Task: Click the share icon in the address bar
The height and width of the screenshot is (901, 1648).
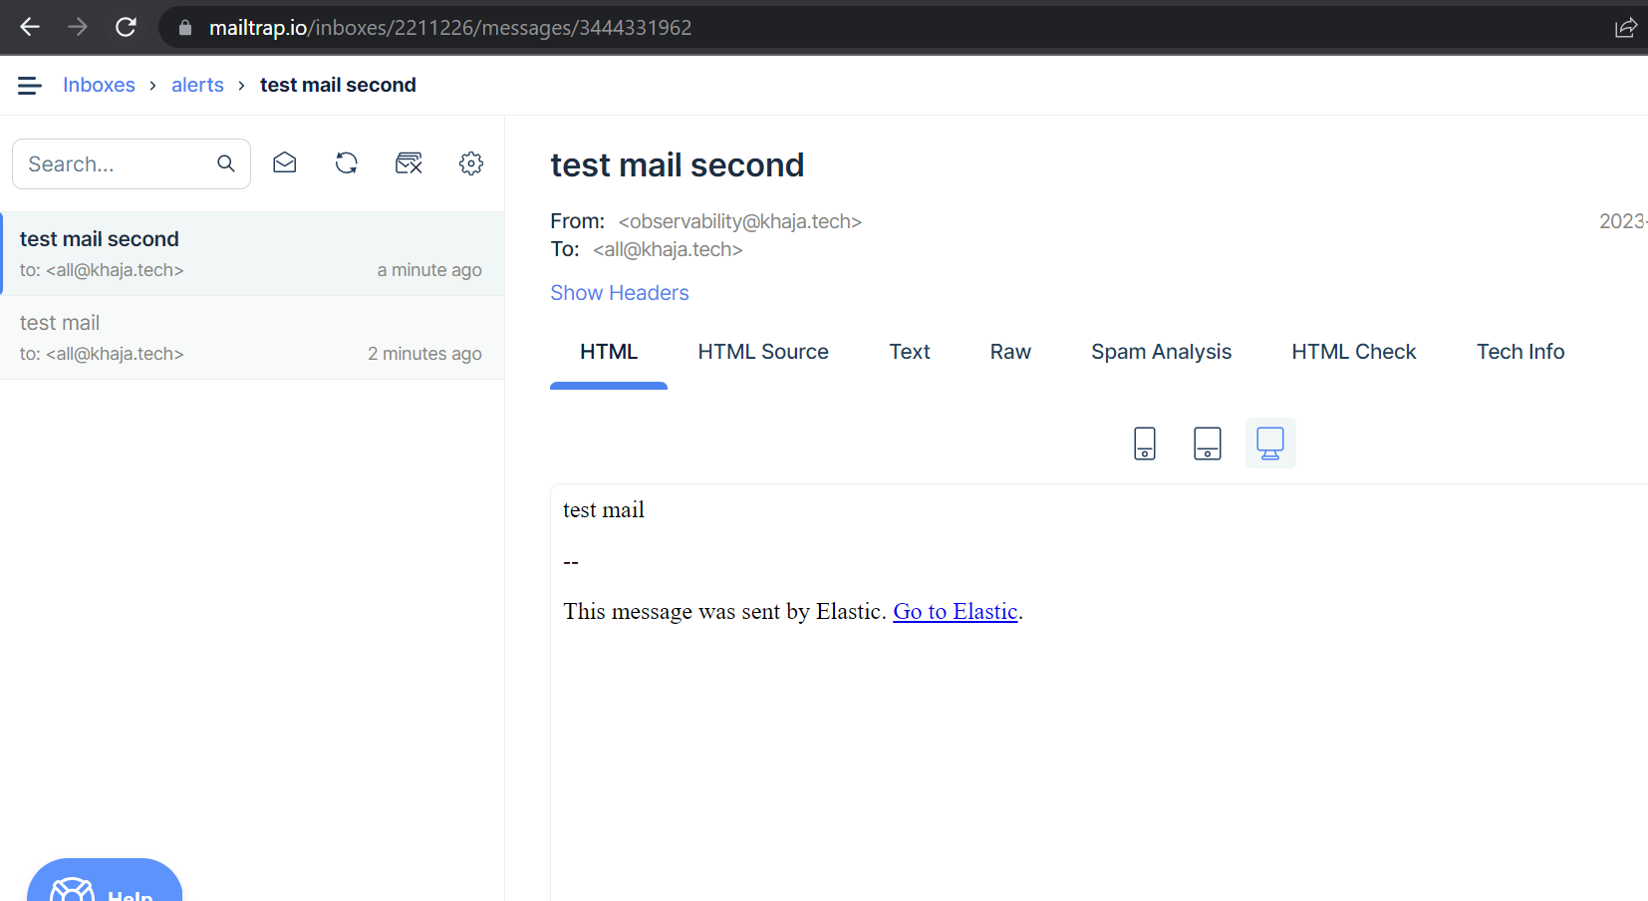Action: [1626, 27]
